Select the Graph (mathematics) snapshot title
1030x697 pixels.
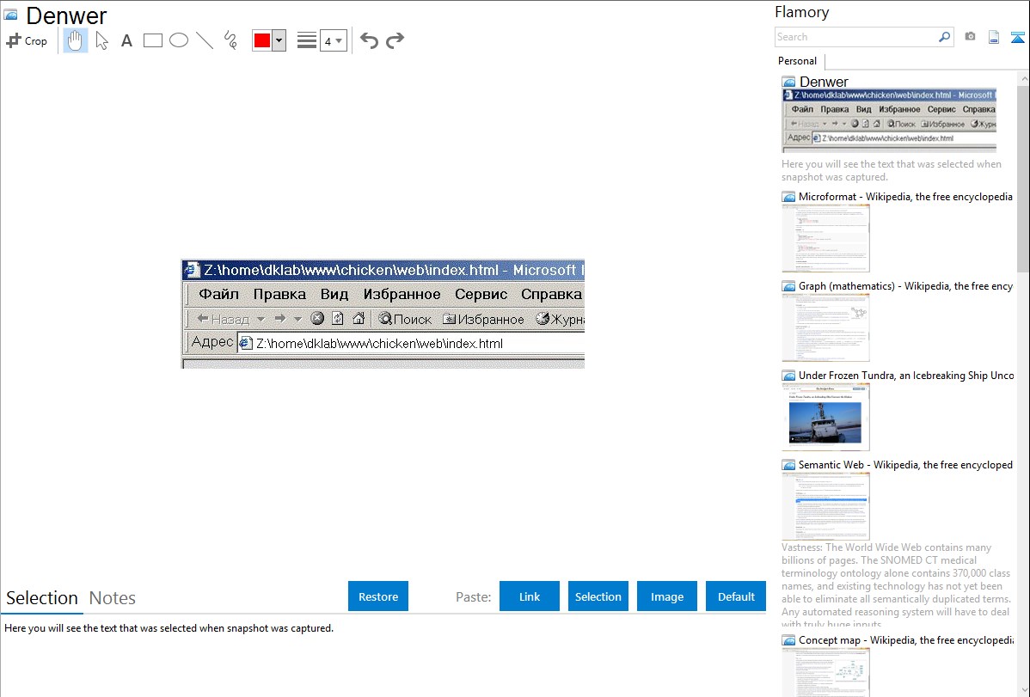point(905,286)
